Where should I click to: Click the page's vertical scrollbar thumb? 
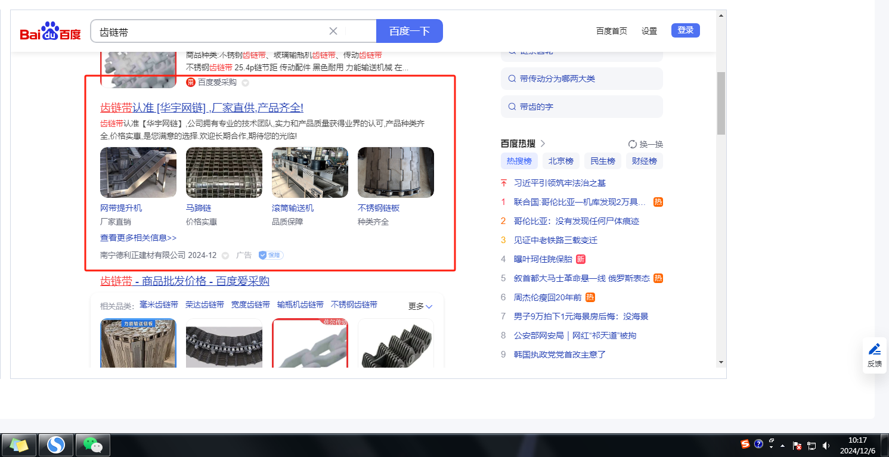click(x=721, y=103)
